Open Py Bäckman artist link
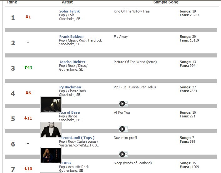This screenshot has height=173, width=221. point(70,87)
